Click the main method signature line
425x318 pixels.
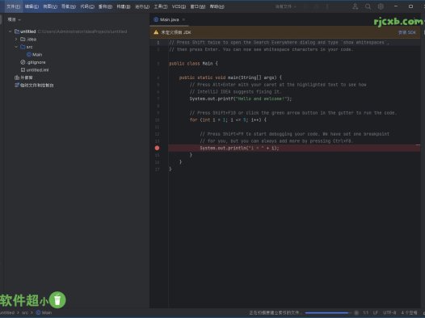pos(230,77)
